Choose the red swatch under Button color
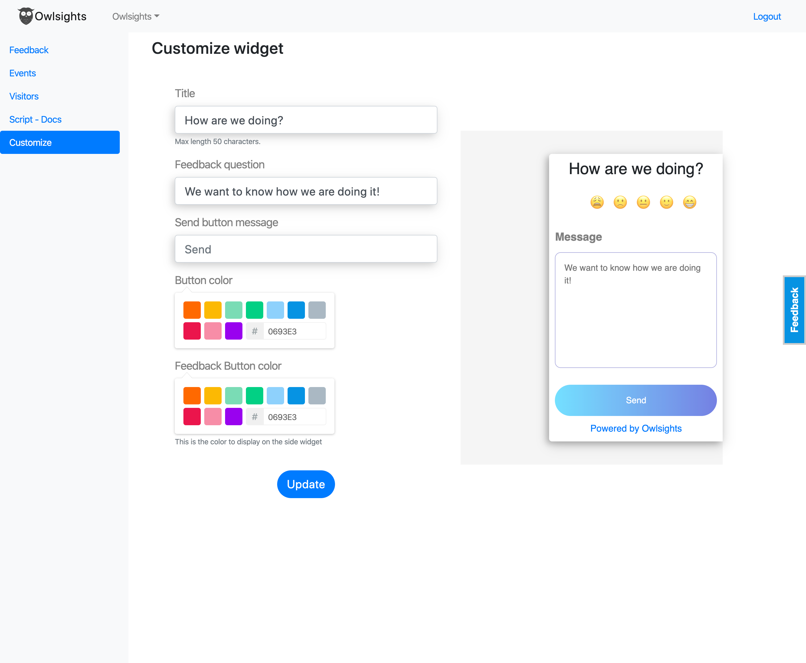806x663 pixels. tap(192, 331)
